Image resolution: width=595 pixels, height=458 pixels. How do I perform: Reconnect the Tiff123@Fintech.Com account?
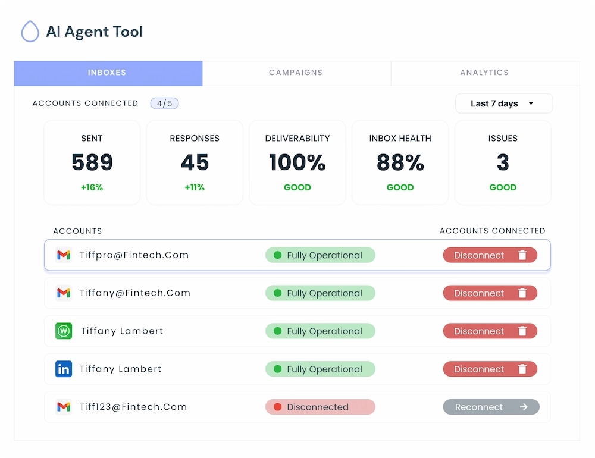click(x=491, y=407)
